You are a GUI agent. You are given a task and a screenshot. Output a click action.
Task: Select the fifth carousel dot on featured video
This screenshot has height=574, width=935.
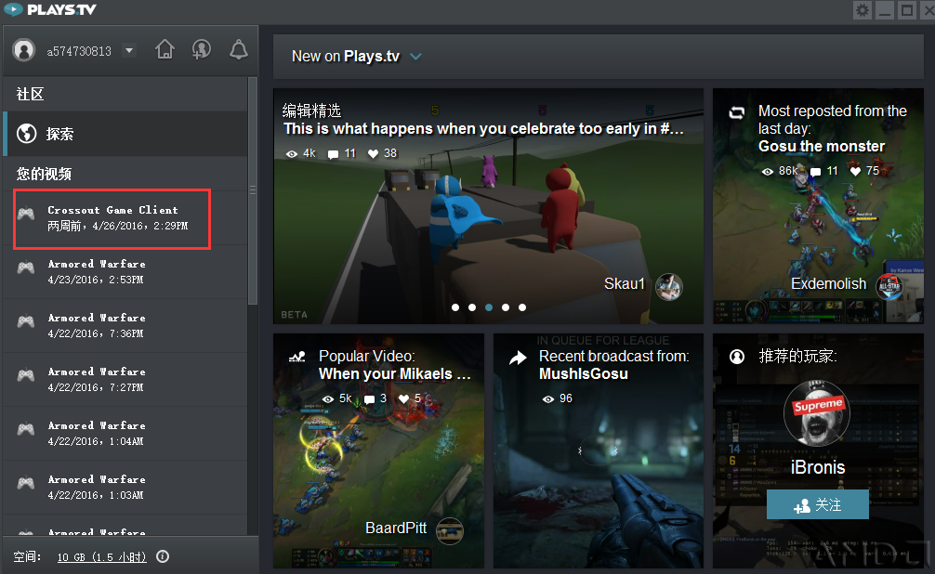(x=522, y=307)
